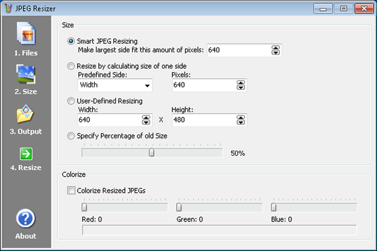This screenshot has width=377, height=251.
Task: Increase user-defined Width with up arrow
Action: coord(146,117)
